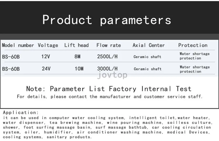The width and height of the screenshot is (219, 141).
Task: Click BS-60B in the 12V row
Action: [x=11, y=57]
